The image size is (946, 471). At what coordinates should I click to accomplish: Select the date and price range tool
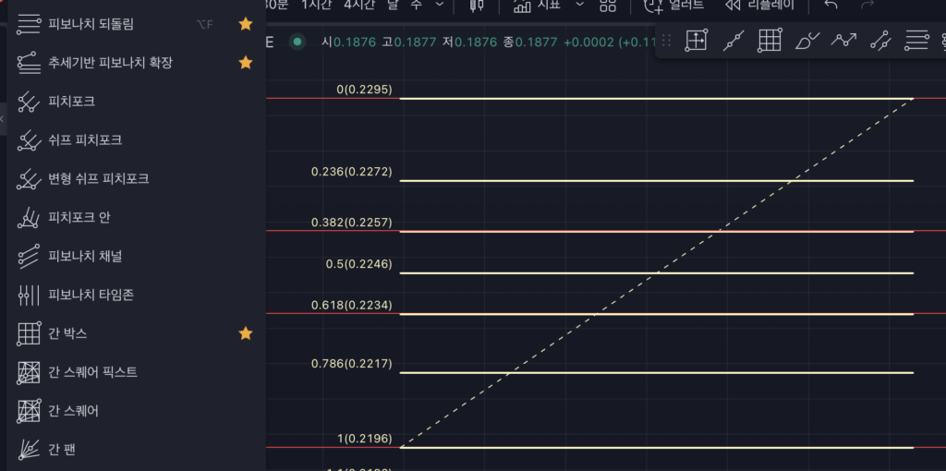[x=696, y=41]
